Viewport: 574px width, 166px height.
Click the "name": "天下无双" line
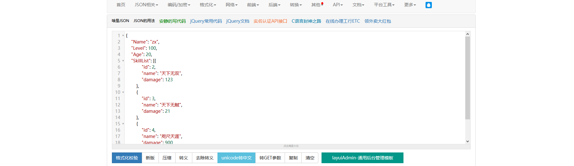(x=162, y=73)
